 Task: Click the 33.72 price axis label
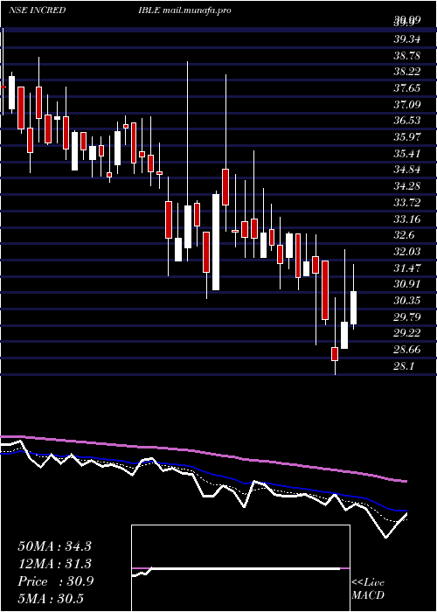coord(407,202)
